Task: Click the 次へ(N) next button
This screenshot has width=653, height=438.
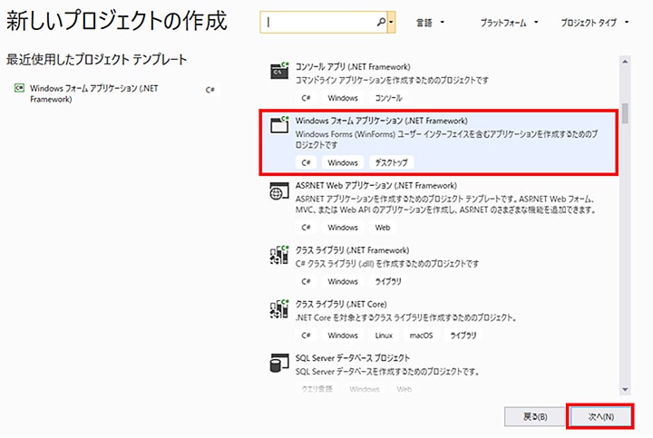Action: [x=600, y=417]
